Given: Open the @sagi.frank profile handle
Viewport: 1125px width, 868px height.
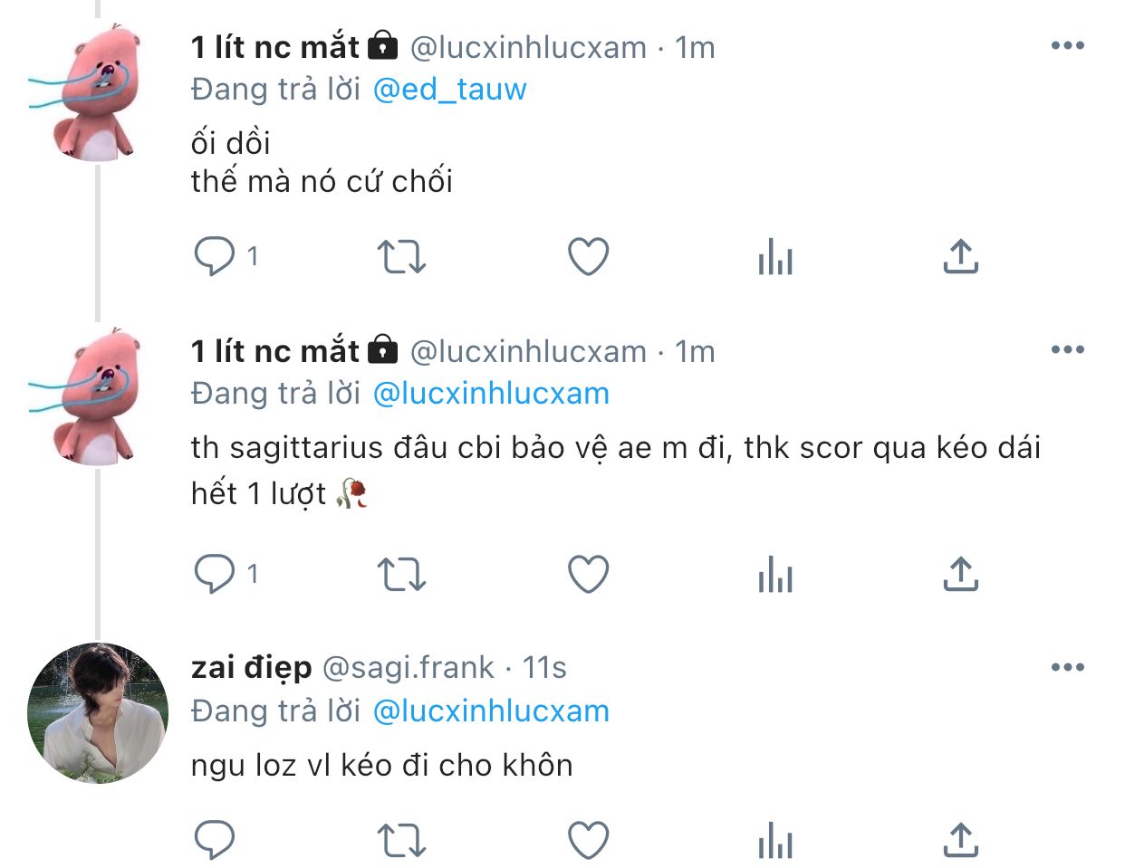Looking at the screenshot, I should point(409,668).
